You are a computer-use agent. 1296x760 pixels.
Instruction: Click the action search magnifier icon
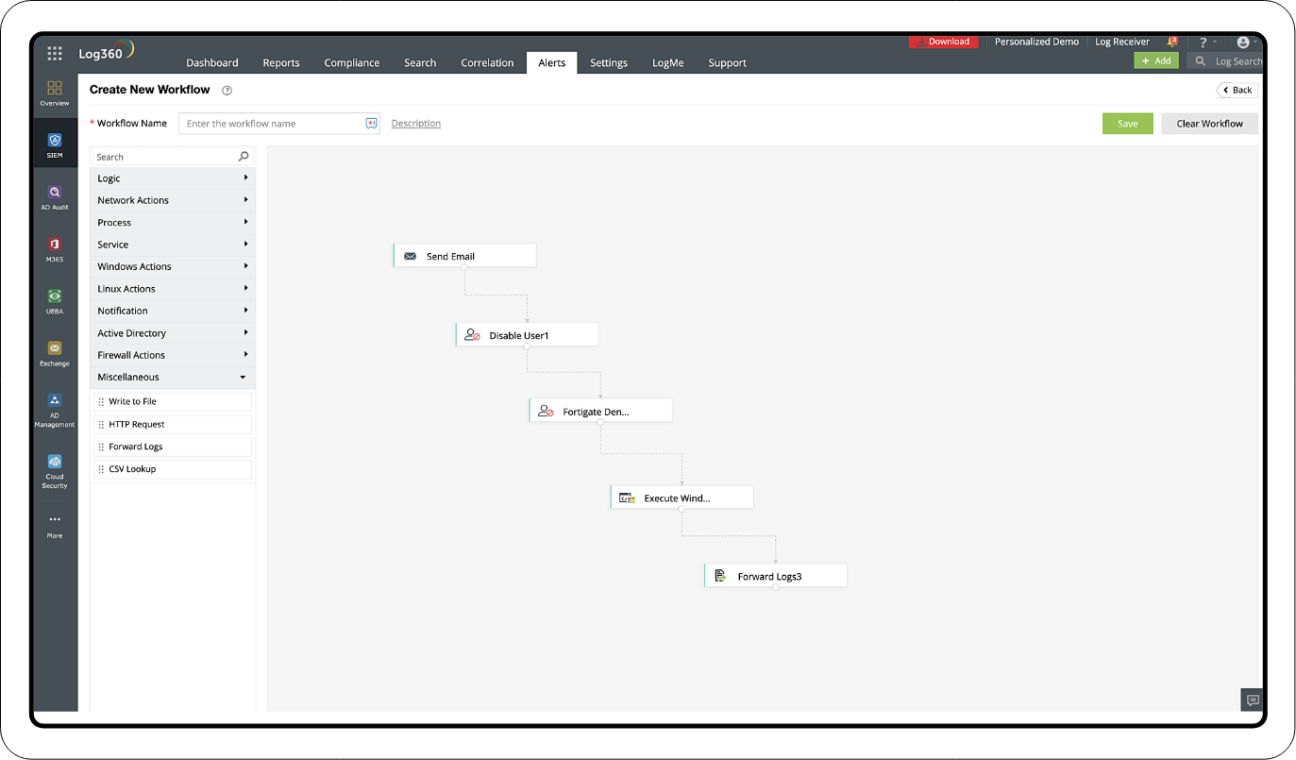pyautogui.click(x=244, y=157)
